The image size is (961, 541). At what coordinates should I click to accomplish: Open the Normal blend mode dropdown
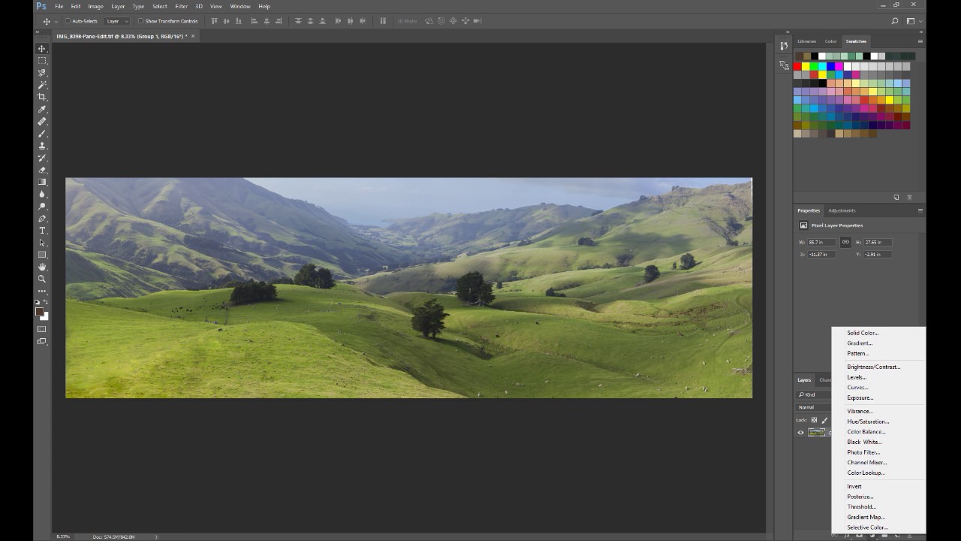(x=813, y=407)
